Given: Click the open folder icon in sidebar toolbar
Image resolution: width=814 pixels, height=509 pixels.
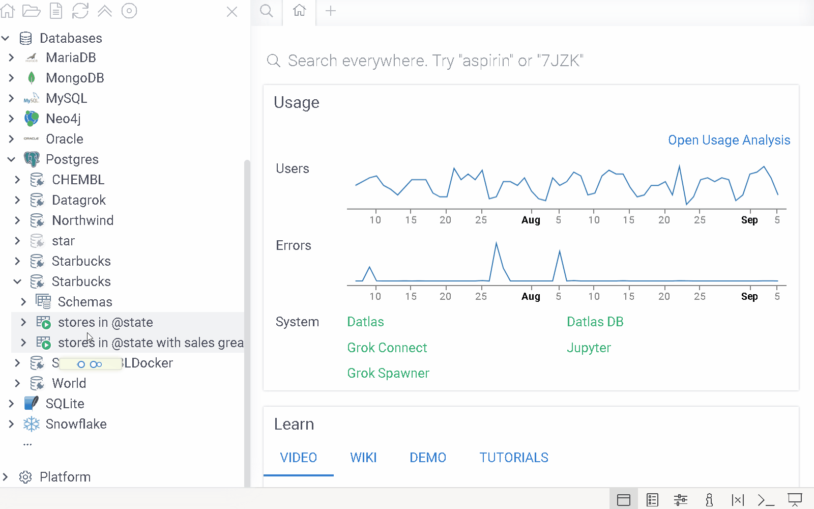Looking at the screenshot, I should click(32, 11).
